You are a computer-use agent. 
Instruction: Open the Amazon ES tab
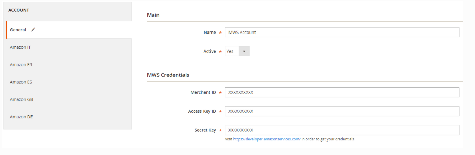coord(68,82)
